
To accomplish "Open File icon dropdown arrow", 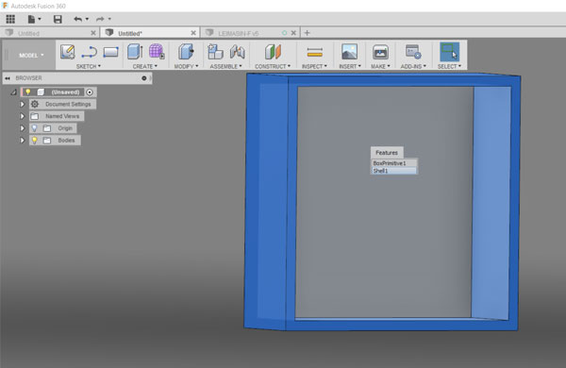I will click(40, 19).
